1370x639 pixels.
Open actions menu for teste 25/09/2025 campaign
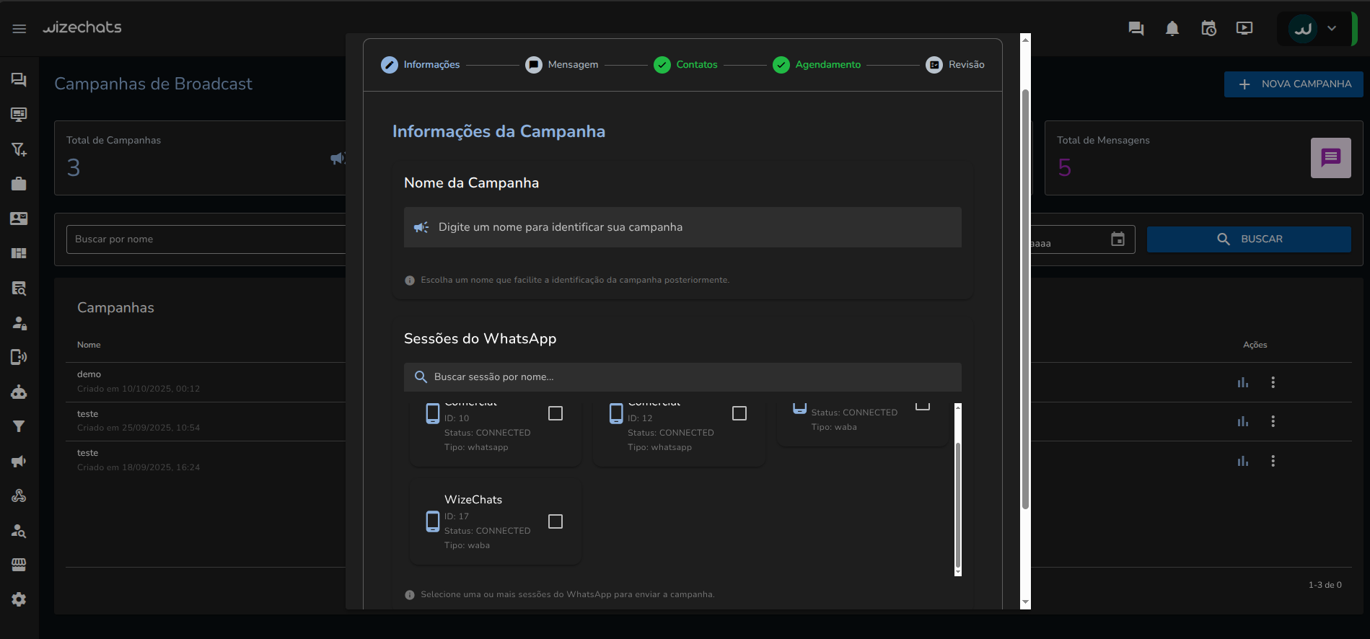pos(1273,421)
